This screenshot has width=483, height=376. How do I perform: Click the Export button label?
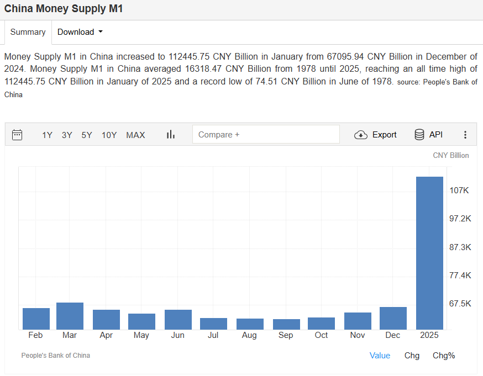coord(384,135)
